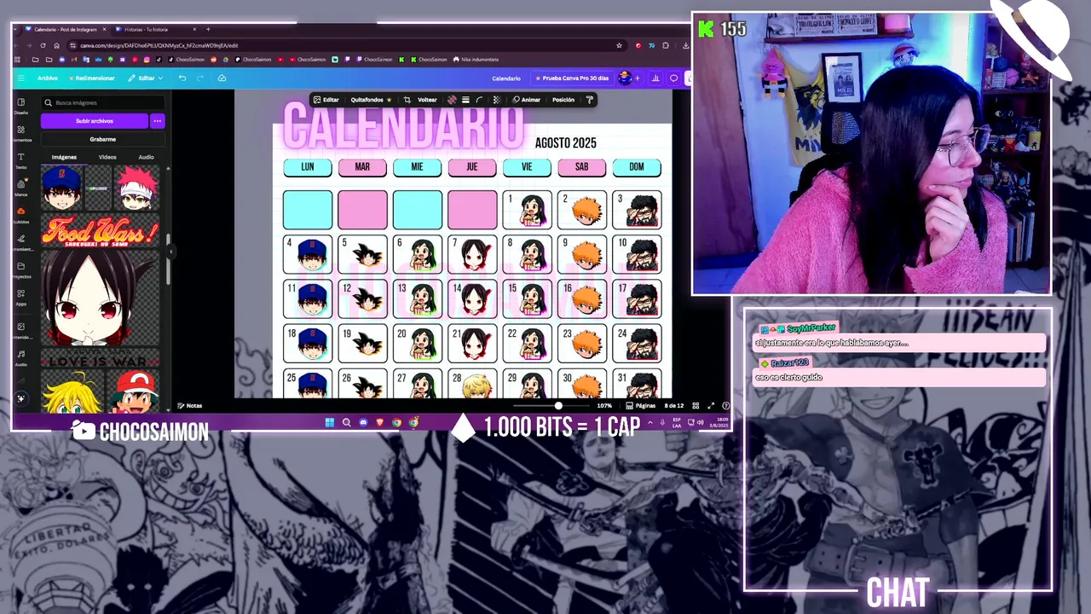The image size is (1091, 614).
Task: Open the Notas panel
Action: click(x=189, y=406)
